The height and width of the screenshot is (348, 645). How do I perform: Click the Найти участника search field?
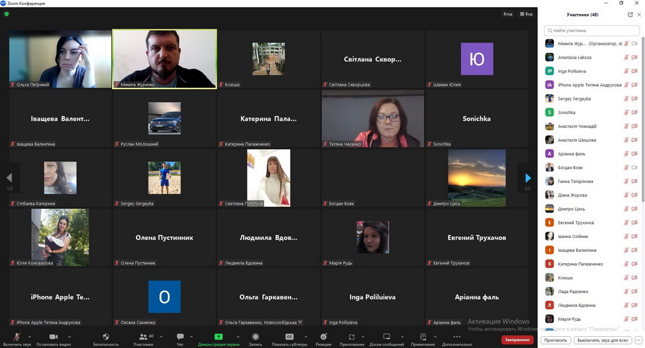click(592, 31)
